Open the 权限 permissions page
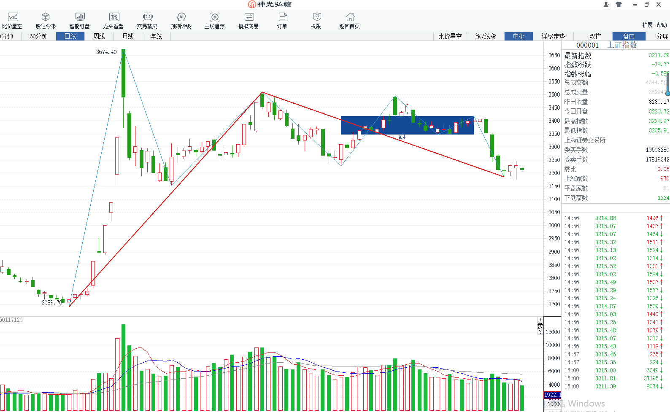The image size is (670, 412). [x=316, y=20]
